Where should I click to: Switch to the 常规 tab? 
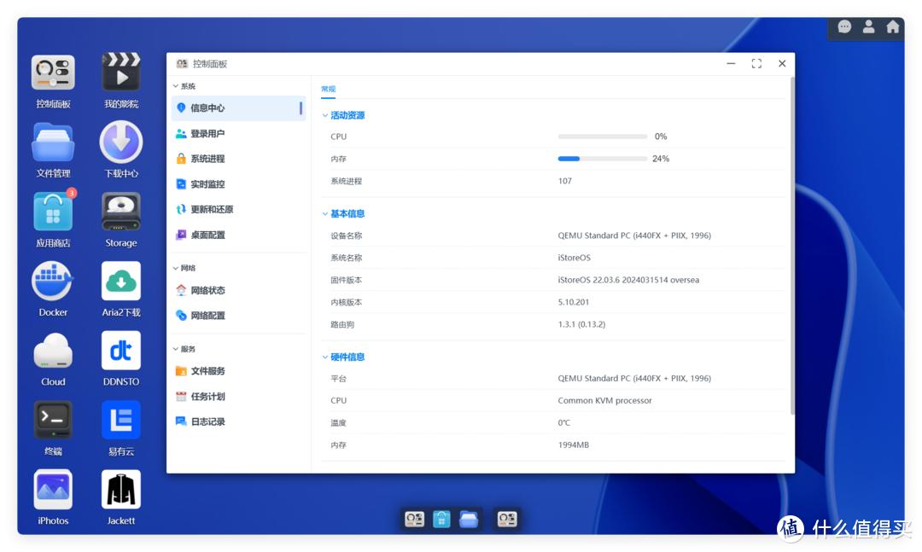point(328,88)
